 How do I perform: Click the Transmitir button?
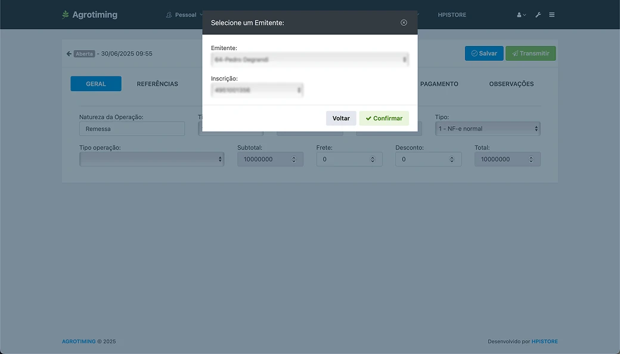click(530, 54)
